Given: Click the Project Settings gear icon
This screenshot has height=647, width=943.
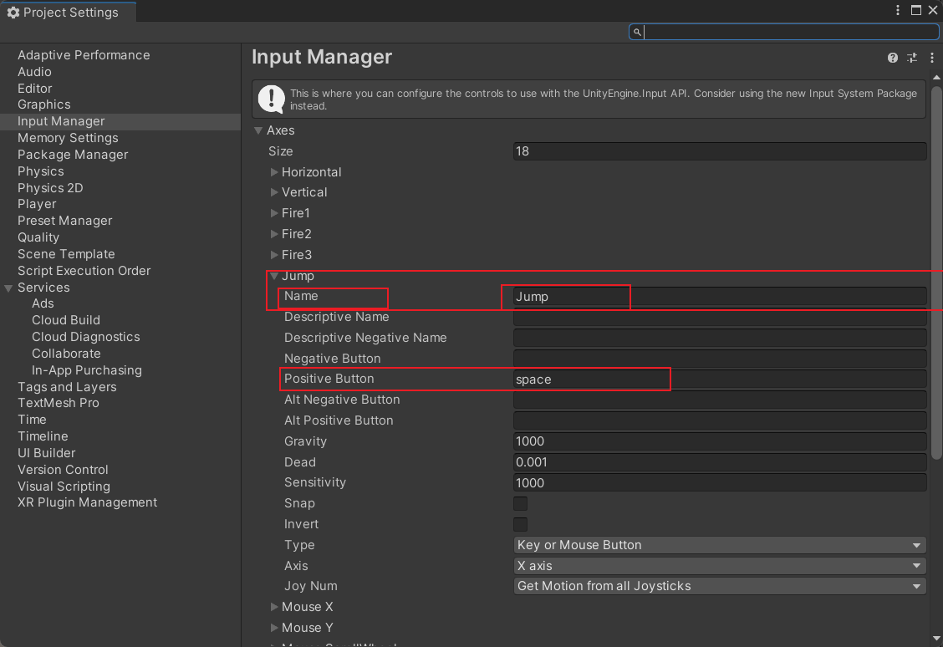Looking at the screenshot, I should click(13, 12).
